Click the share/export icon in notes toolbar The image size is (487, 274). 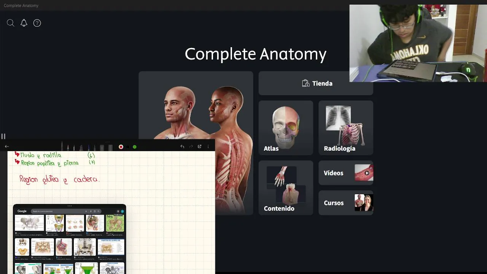(x=199, y=147)
